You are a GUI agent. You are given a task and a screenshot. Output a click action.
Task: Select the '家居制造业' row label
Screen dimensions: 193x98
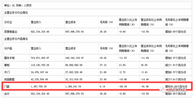(11, 32)
